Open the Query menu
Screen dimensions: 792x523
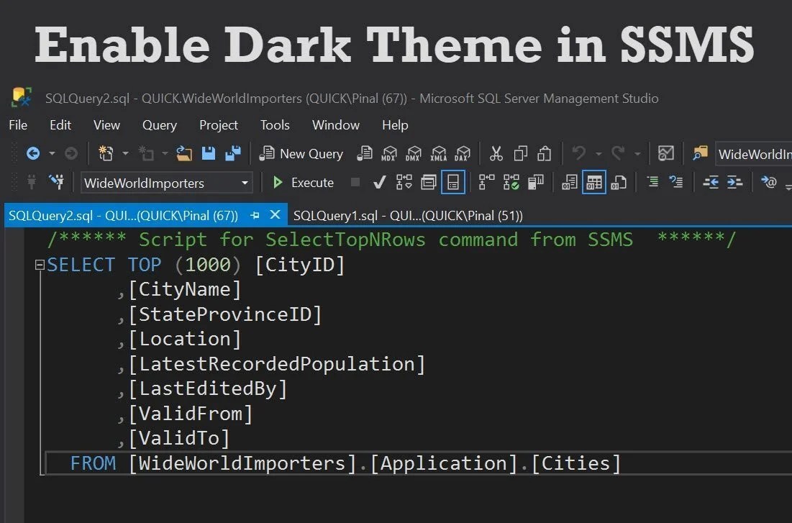[x=159, y=124]
